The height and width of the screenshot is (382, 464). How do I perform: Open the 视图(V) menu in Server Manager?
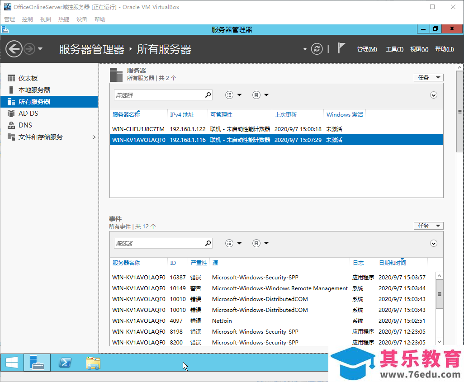pos(419,49)
